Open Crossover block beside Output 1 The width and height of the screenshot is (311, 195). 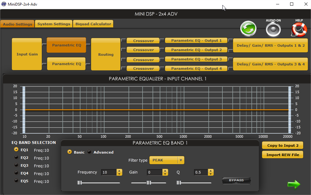click(x=143, y=40)
